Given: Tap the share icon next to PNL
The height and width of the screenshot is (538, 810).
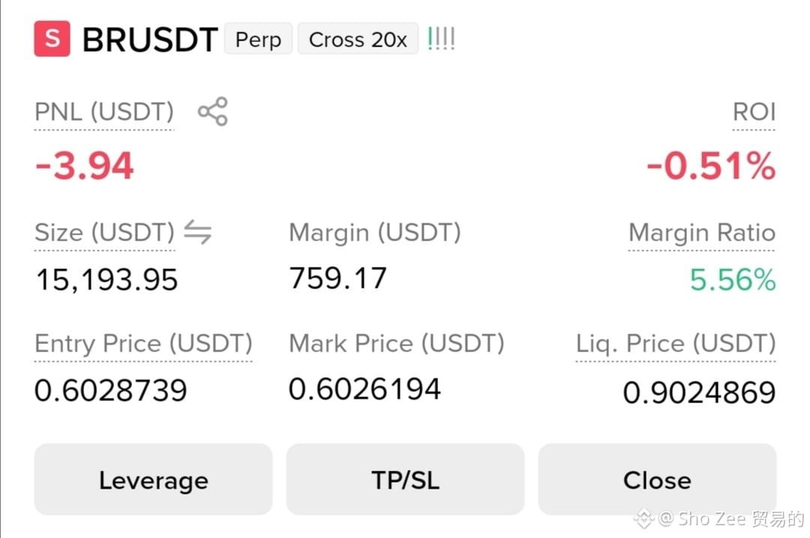Looking at the screenshot, I should [x=213, y=111].
